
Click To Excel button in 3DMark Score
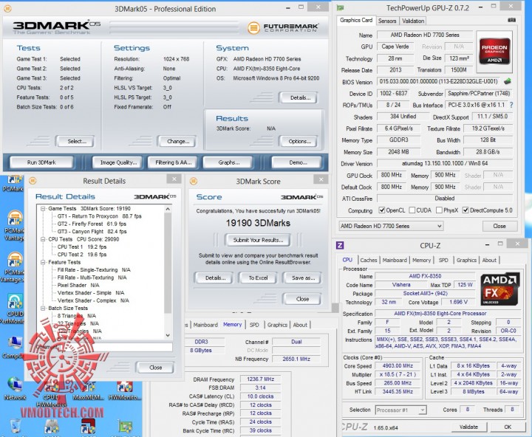258,278
